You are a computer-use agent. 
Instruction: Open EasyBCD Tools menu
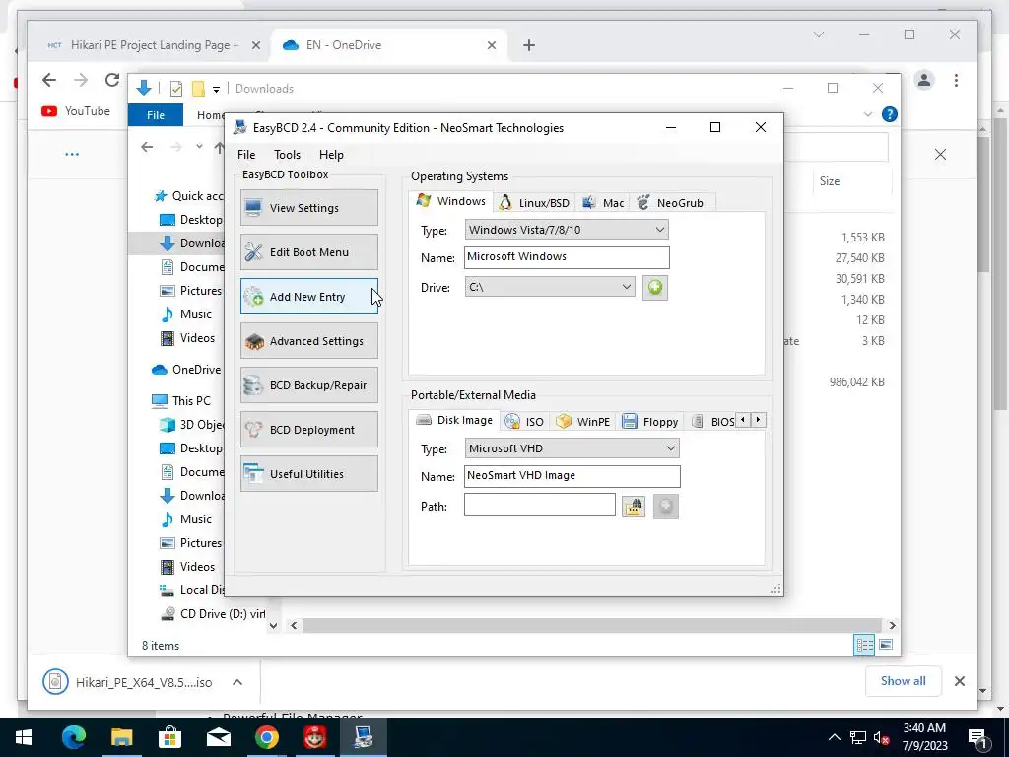pyautogui.click(x=287, y=155)
